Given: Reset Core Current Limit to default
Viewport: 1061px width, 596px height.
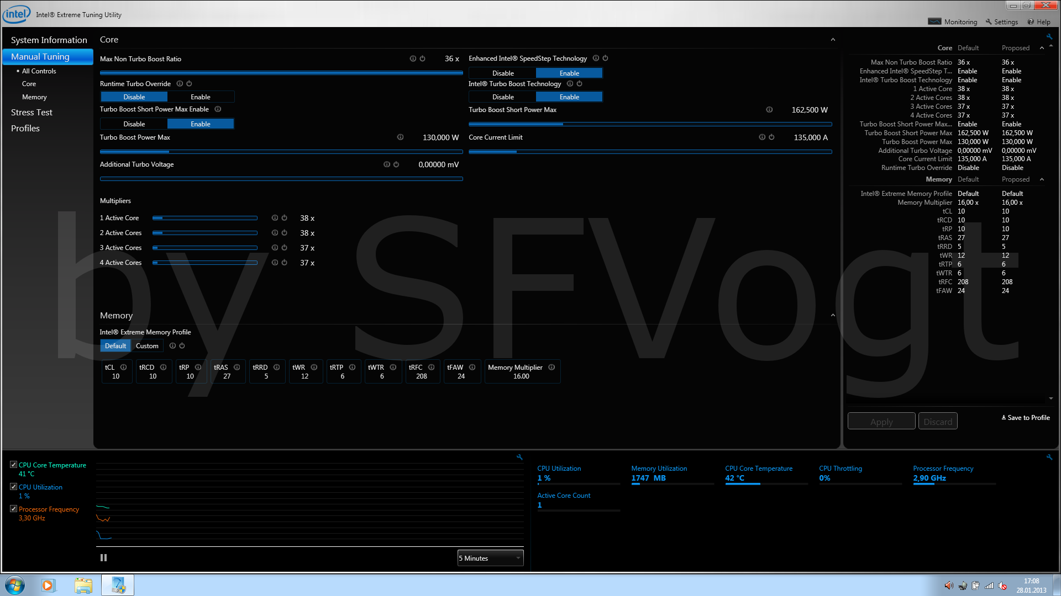Looking at the screenshot, I should (771, 137).
